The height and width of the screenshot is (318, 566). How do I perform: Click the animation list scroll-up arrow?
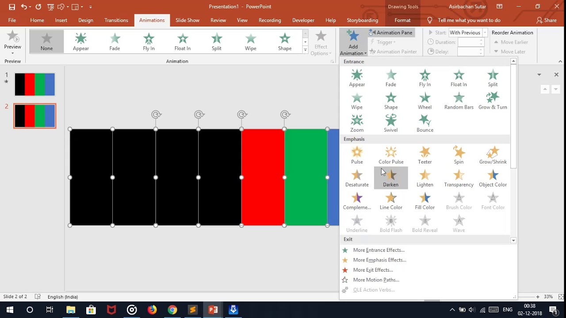click(x=545, y=89)
